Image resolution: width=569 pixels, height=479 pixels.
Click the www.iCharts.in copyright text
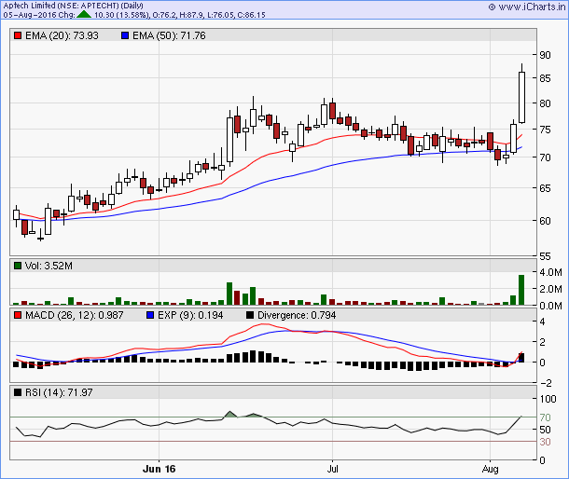click(x=526, y=7)
